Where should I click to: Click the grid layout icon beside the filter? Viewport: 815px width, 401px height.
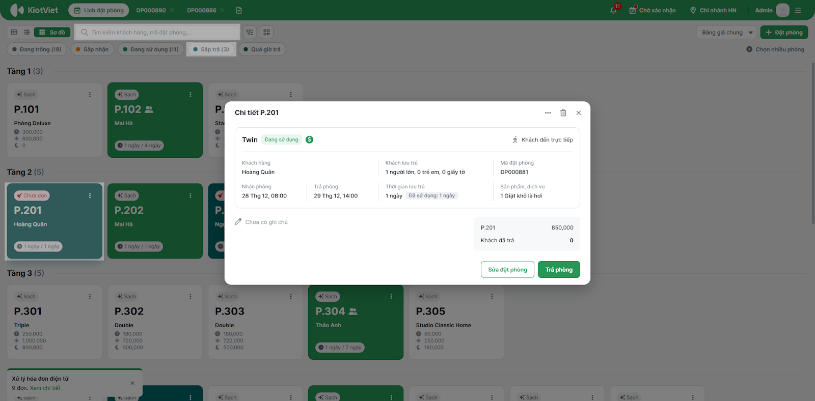pyautogui.click(x=266, y=32)
